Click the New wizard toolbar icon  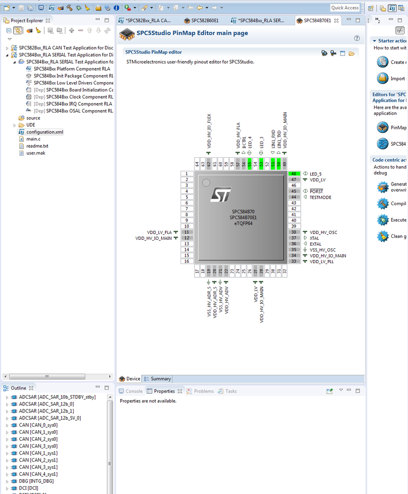[x=6, y=7]
